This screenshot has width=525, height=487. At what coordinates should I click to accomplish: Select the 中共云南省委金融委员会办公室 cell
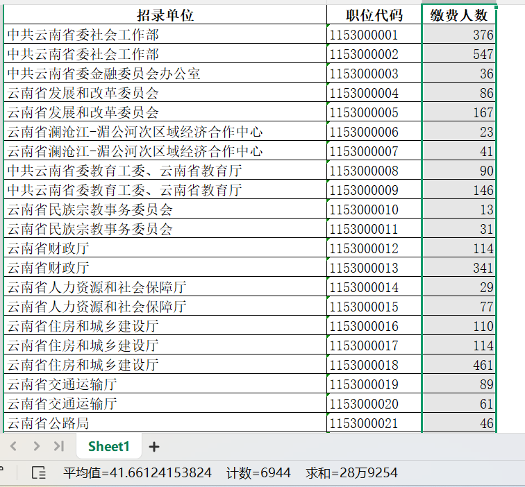165,74
